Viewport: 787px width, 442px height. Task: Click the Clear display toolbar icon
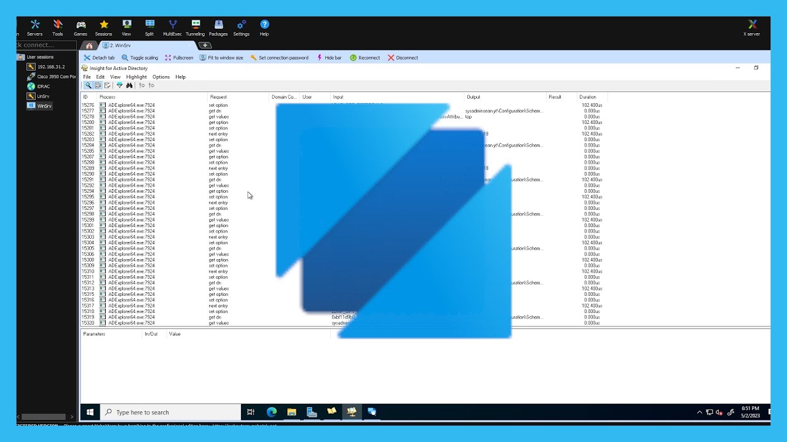[x=108, y=85]
